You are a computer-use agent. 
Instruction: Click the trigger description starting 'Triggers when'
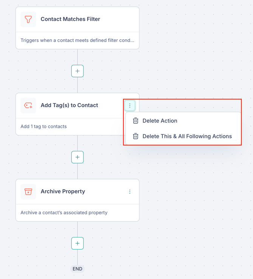[x=77, y=40]
